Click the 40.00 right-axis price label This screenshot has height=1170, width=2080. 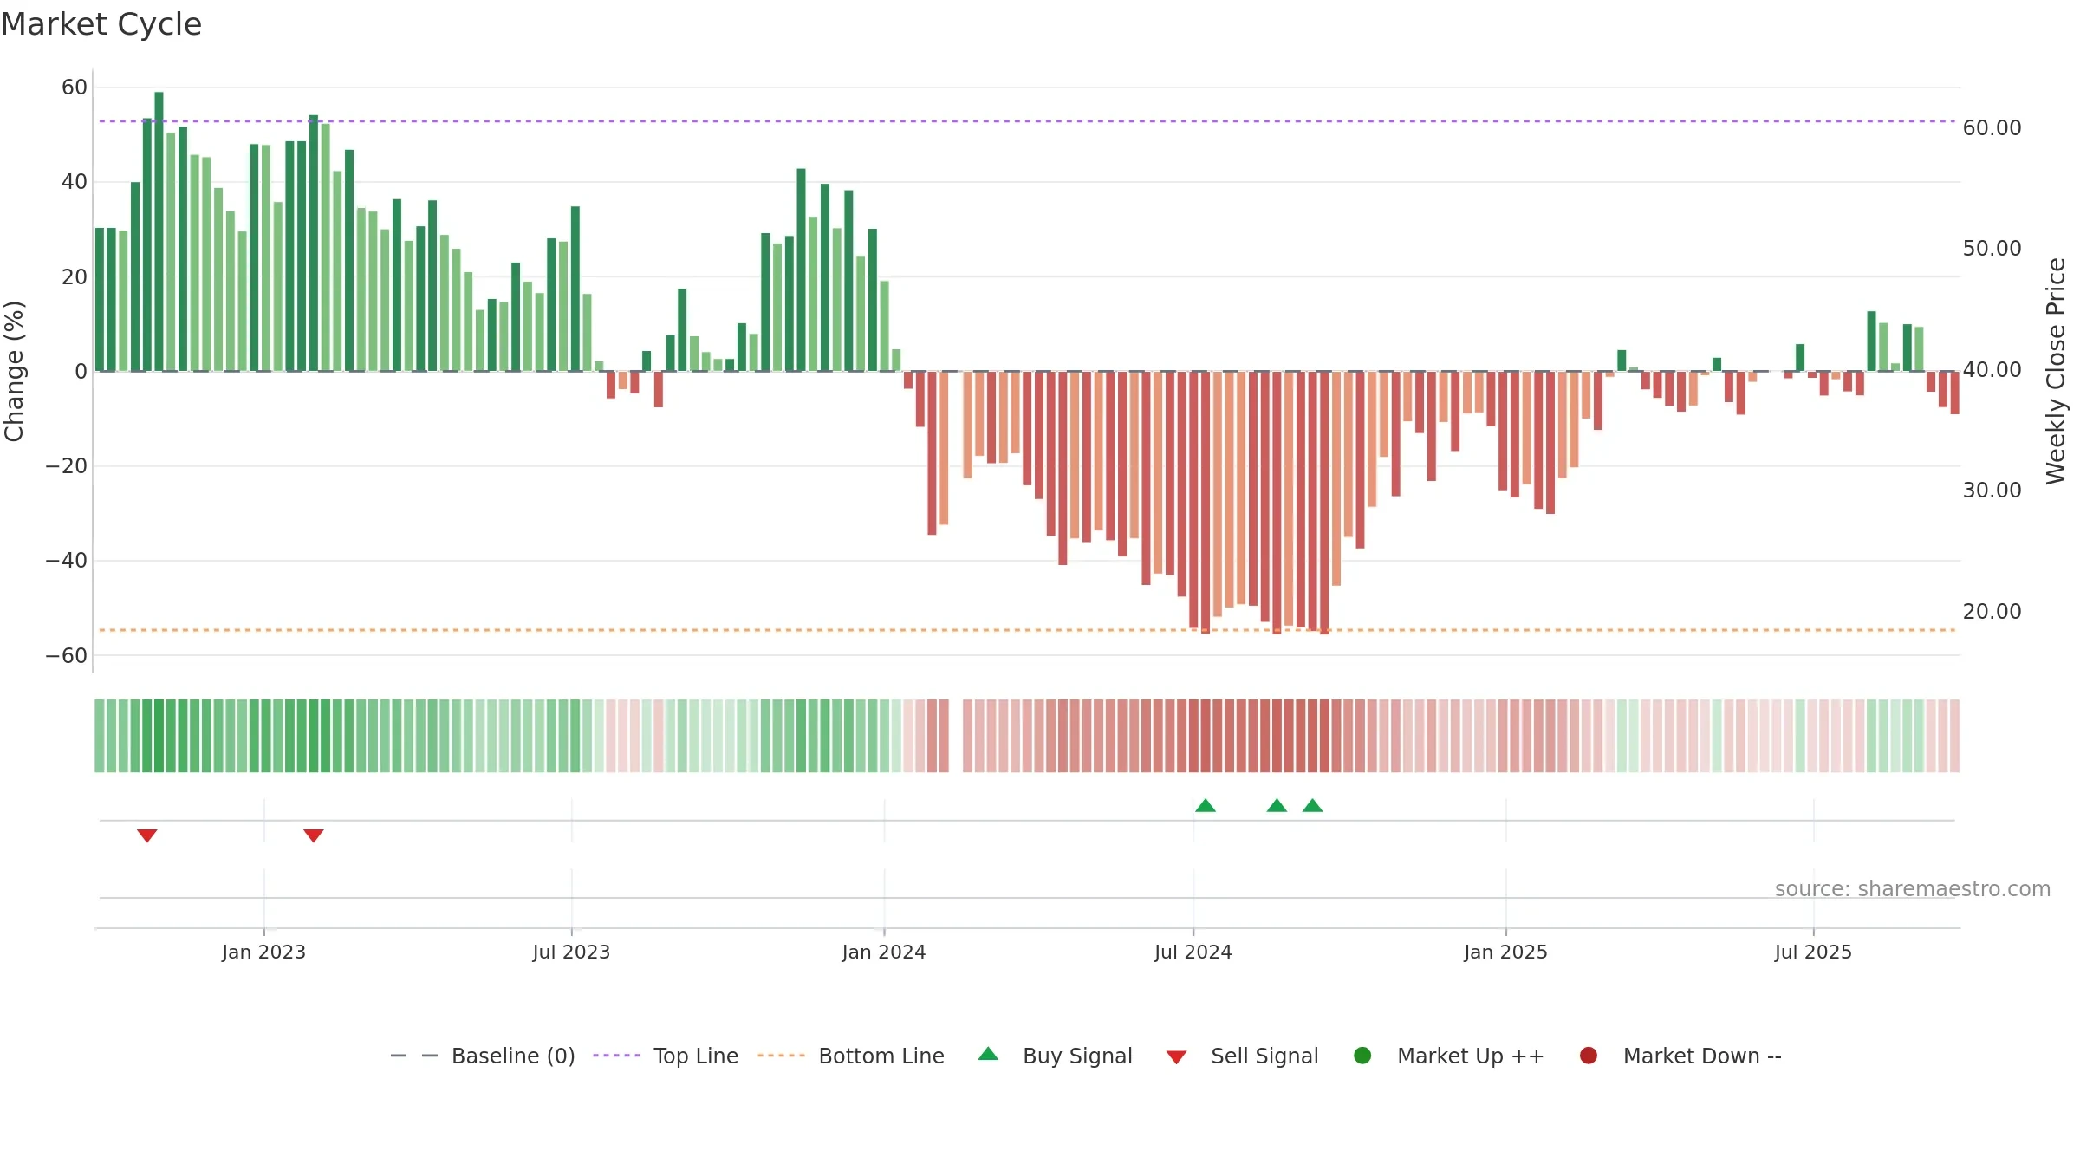coord(1992,370)
